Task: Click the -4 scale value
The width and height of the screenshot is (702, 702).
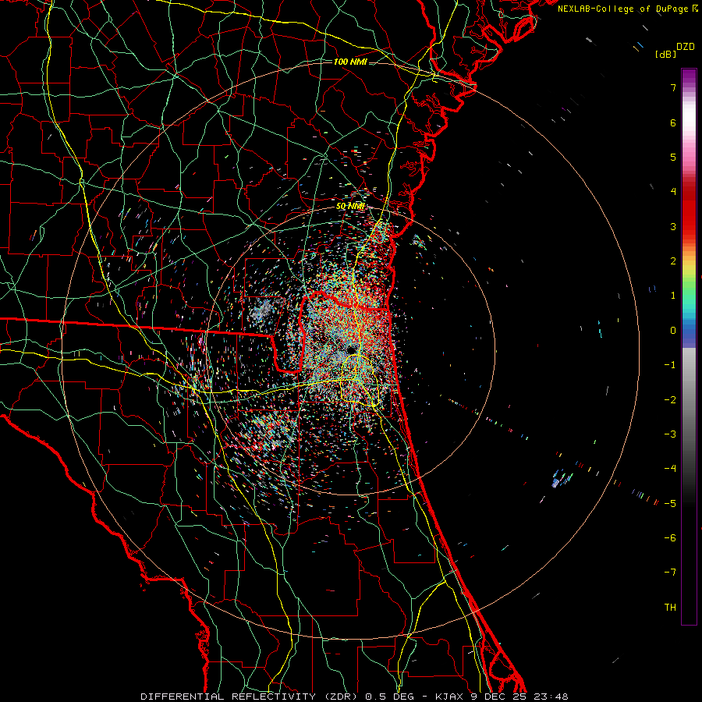Action: tap(670, 468)
